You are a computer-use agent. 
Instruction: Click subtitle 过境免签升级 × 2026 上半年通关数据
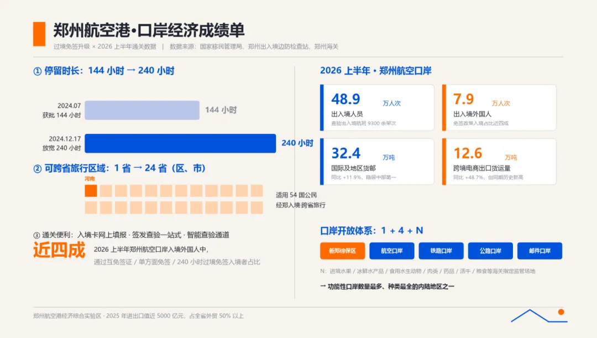[104, 46]
